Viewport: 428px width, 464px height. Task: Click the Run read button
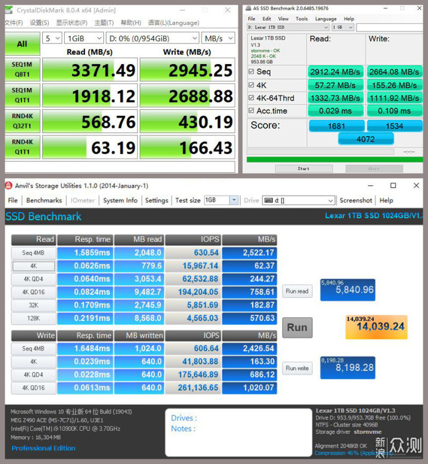tap(297, 291)
